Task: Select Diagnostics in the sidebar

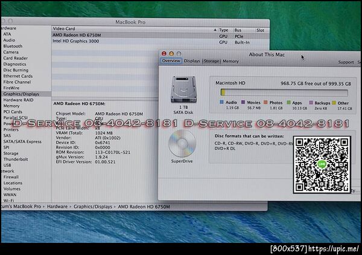Action: tap(14, 64)
